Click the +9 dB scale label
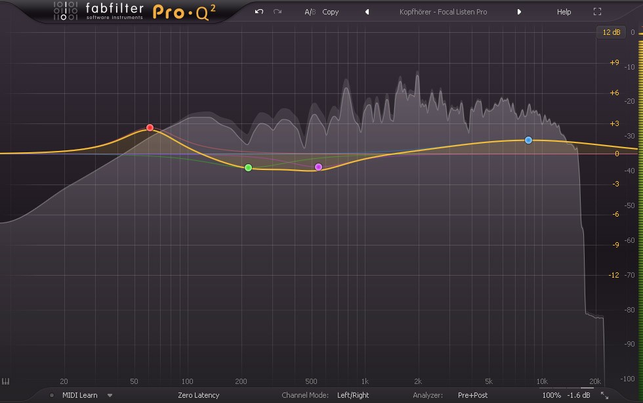The image size is (643, 403). click(614, 63)
